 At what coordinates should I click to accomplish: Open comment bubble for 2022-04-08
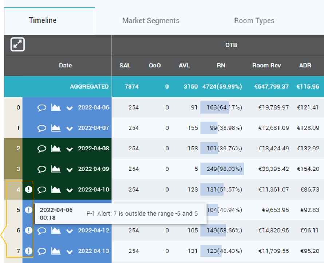coord(42,149)
